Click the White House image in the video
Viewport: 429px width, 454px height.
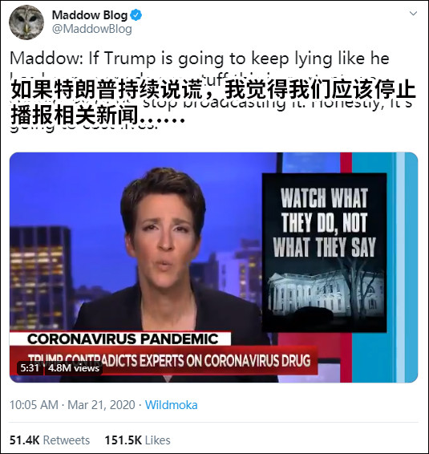coord(324,293)
